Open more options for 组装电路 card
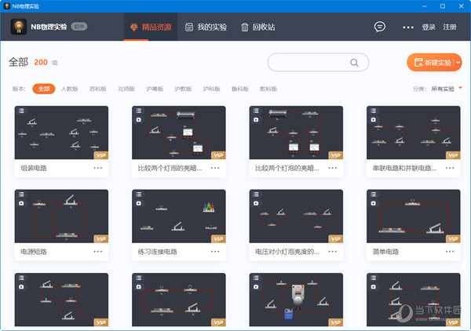 (x=98, y=167)
